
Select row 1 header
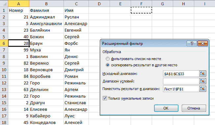pos(4,10)
